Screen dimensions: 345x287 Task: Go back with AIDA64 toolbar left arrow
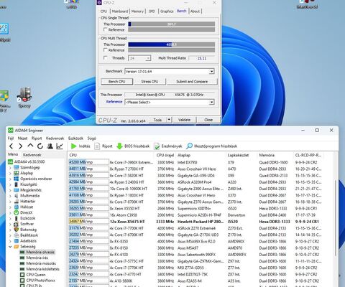click(x=11, y=146)
